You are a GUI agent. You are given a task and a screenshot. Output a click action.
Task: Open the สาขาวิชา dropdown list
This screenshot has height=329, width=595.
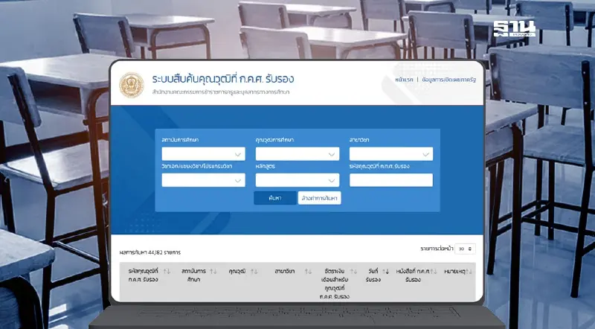[x=390, y=154]
